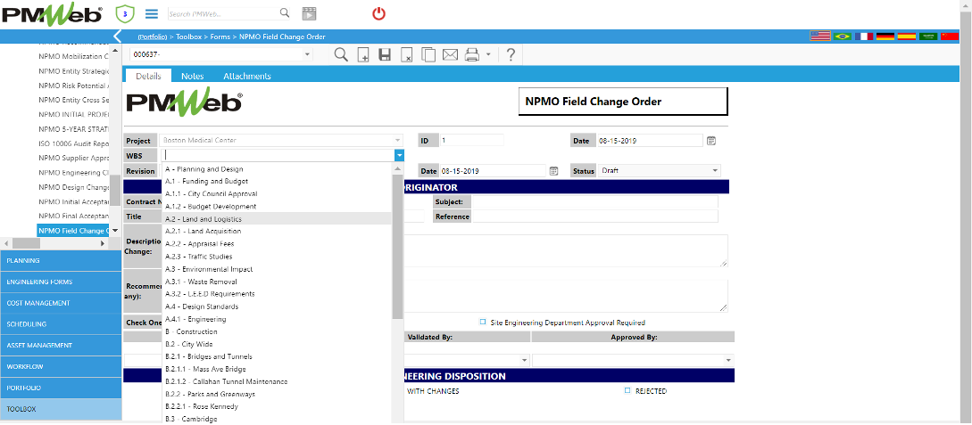Click the search magnifier in top bar
The width and height of the screenshot is (972, 425).
tap(285, 13)
